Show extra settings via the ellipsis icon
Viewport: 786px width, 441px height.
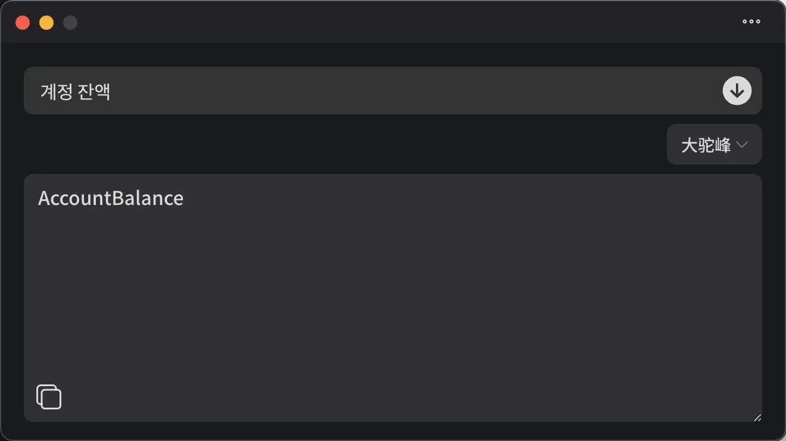[x=751, y=21]
